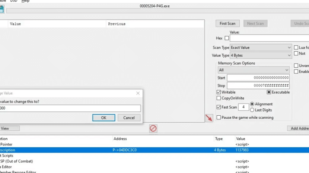This screenshot has height=173, width=309.
Task: Select the Last Digits radio button
Action: pyautogui.click(x=252, y=110)
